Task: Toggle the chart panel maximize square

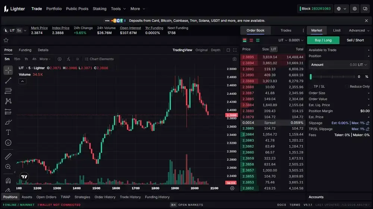Action: pos(228,50)
